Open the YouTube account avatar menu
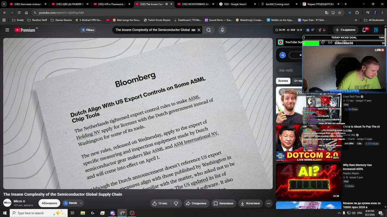Screen dimensions: 387x217 tap(376, 30)
